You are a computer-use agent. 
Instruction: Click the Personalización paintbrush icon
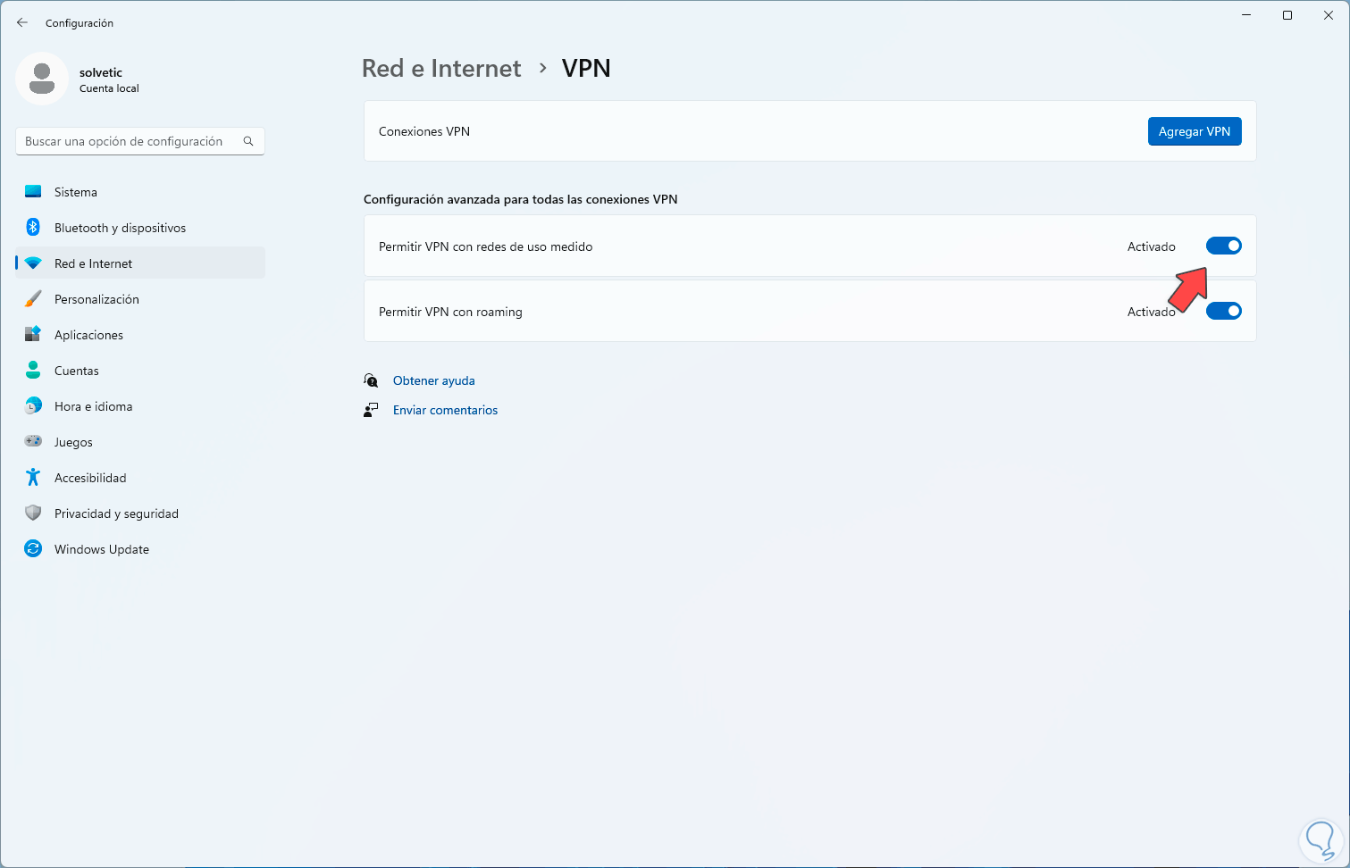33,299
